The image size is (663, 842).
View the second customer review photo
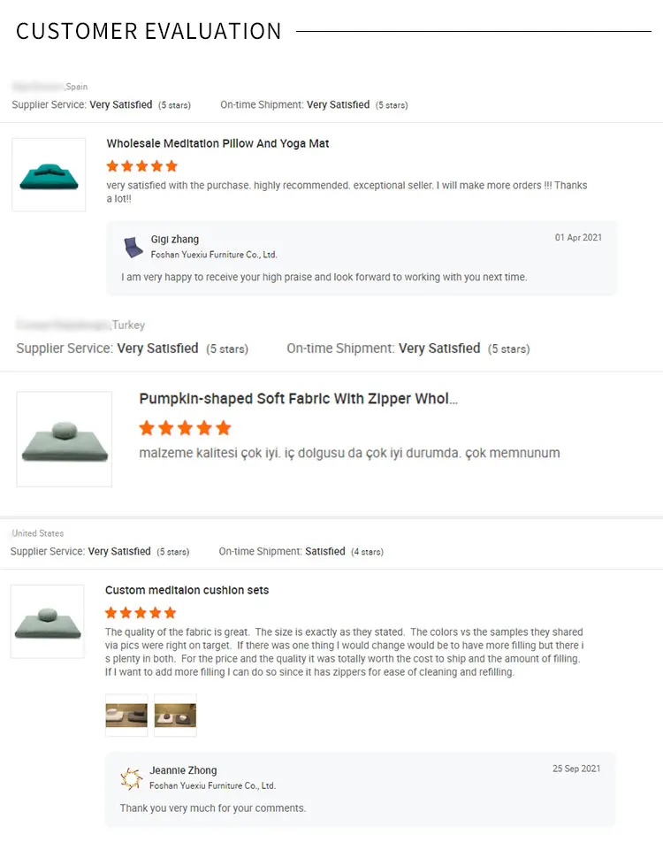click(175, 715)
